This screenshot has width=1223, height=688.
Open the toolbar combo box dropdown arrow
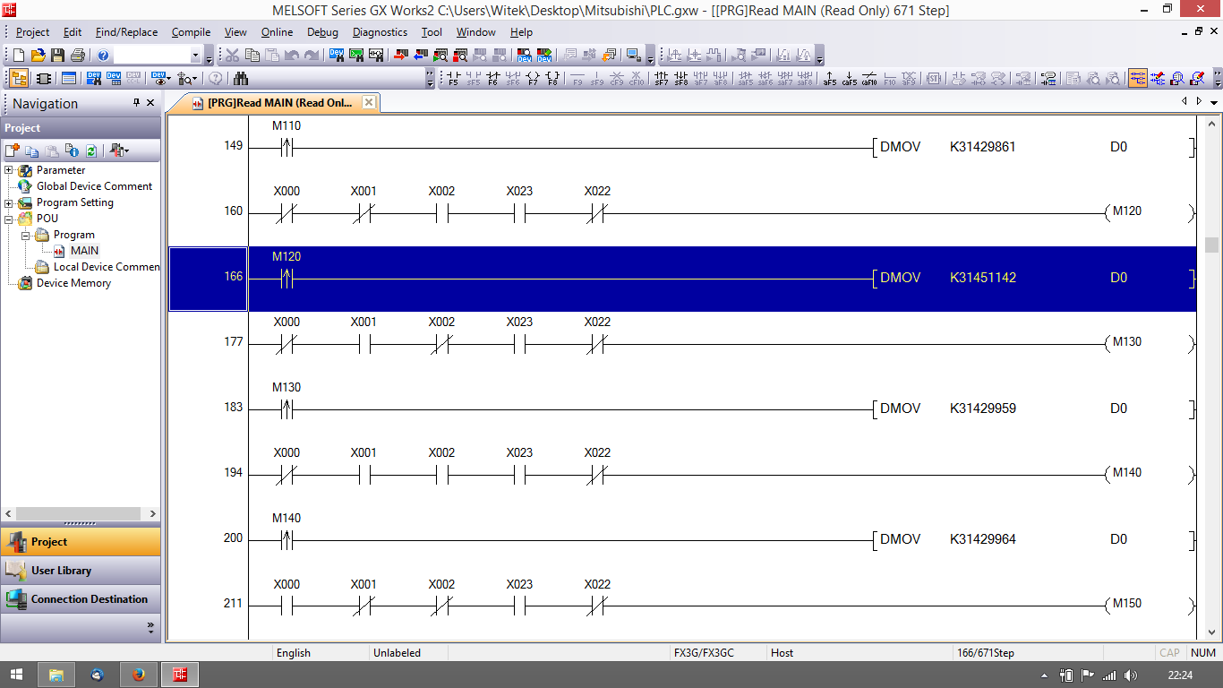tap(195, 56)
